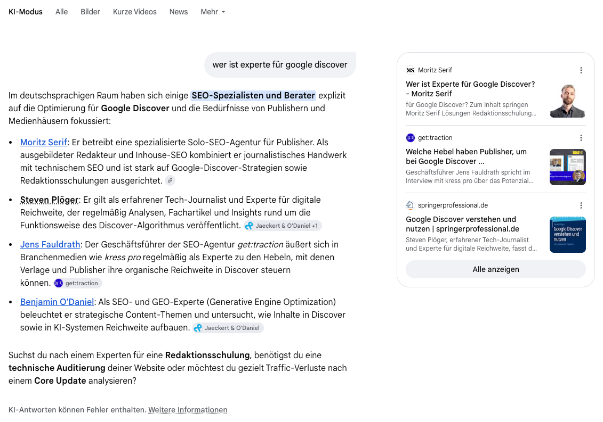Click the bold text 'Core Update'

point(60,381)
